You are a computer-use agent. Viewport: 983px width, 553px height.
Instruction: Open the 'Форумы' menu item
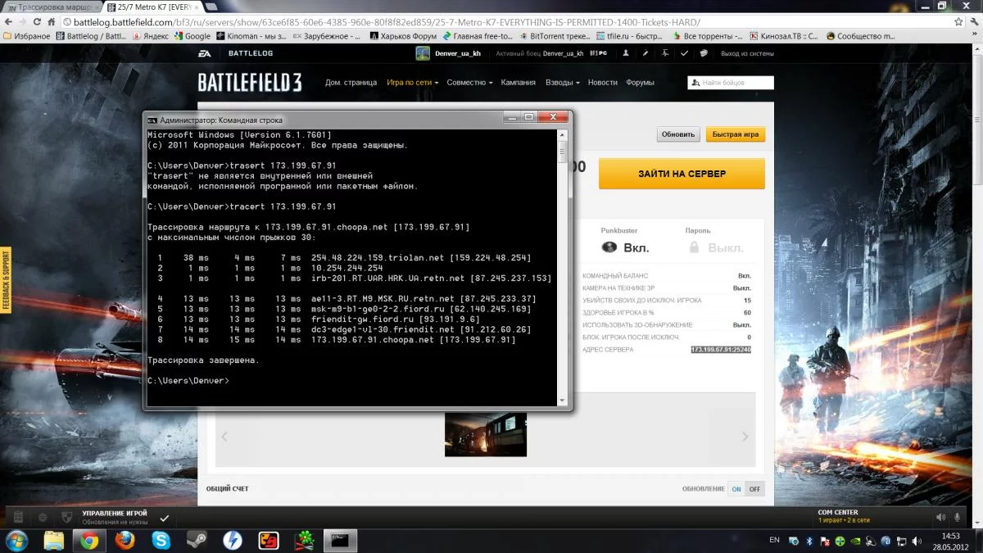[640, 83]
